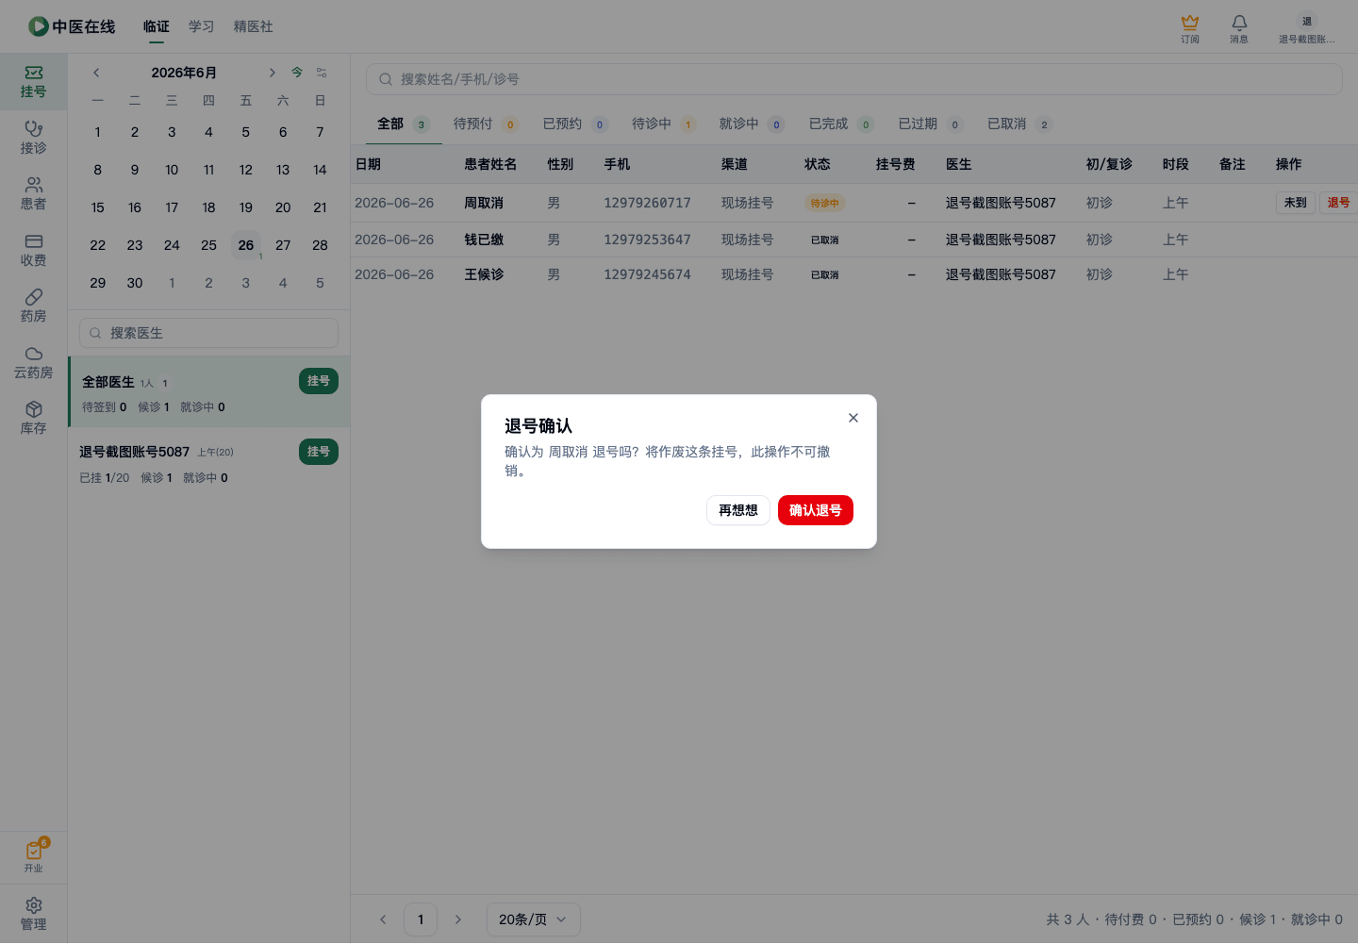This screenshot has height=944, width=1358.
Task: Open calendar settings icon beside 今
Action: tap(322, 73)
